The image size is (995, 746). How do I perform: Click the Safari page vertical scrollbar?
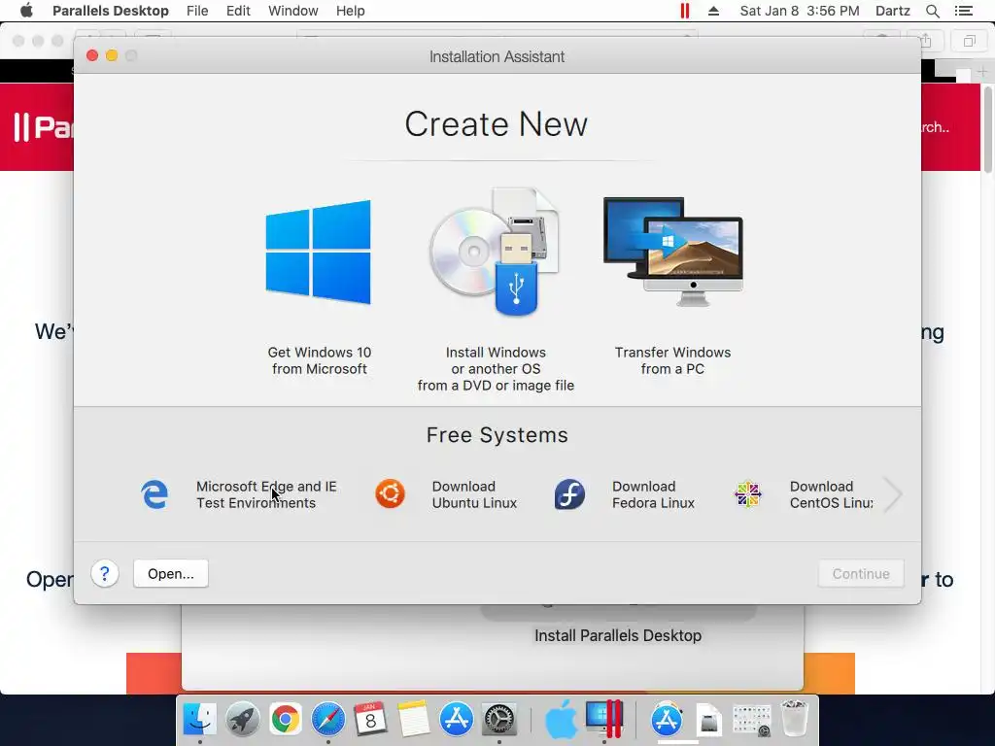click(x=988, y=130)
